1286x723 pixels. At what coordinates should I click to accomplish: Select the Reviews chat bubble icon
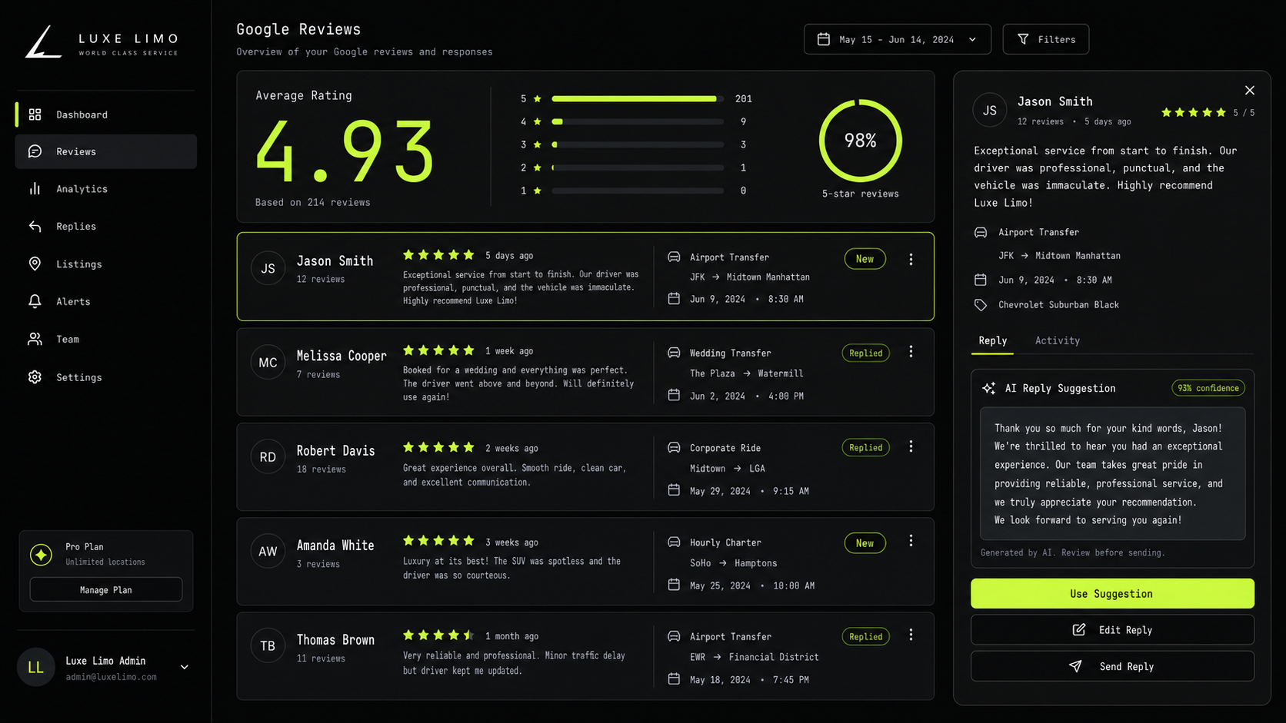pyautogui.click(x=35, y=151)
